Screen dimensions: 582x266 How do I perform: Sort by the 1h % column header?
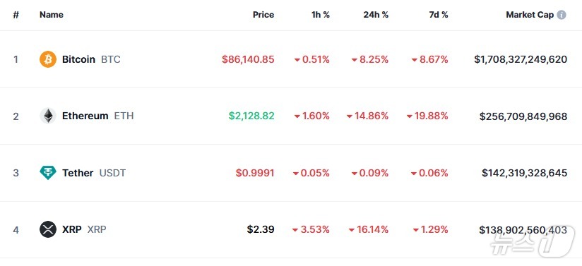(x=319, y=15)
